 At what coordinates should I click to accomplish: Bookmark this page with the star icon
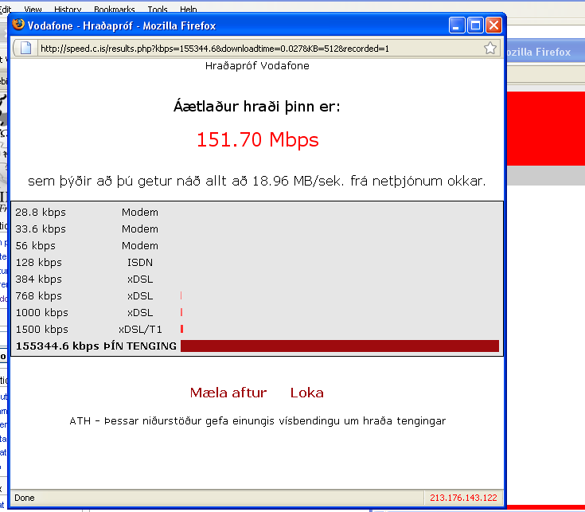pyautogui.click(x=490, y=49)
